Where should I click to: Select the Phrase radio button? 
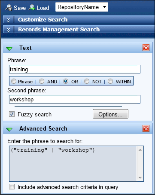14,81
